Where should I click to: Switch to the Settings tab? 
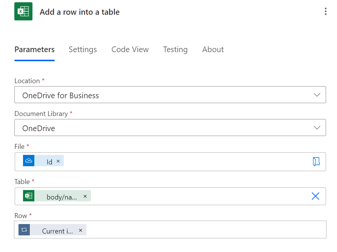click(83, 49)
